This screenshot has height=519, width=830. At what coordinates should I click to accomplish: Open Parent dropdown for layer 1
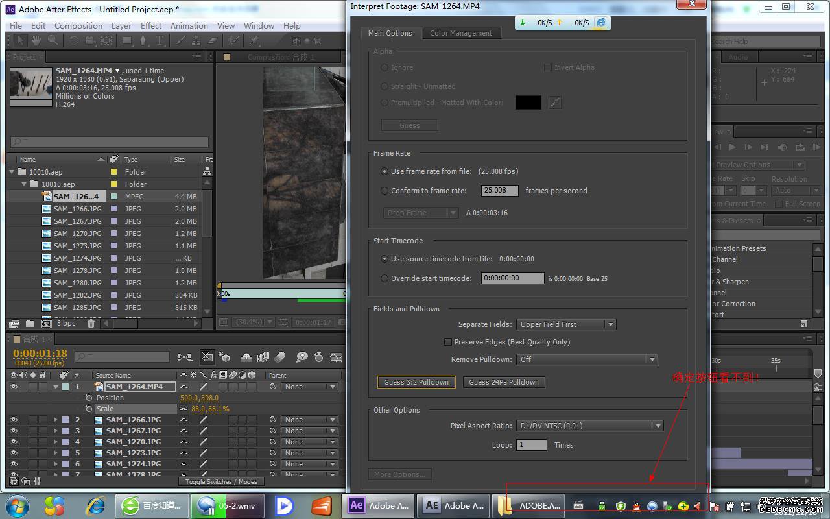pyautogui.click(x=309, y=387)
